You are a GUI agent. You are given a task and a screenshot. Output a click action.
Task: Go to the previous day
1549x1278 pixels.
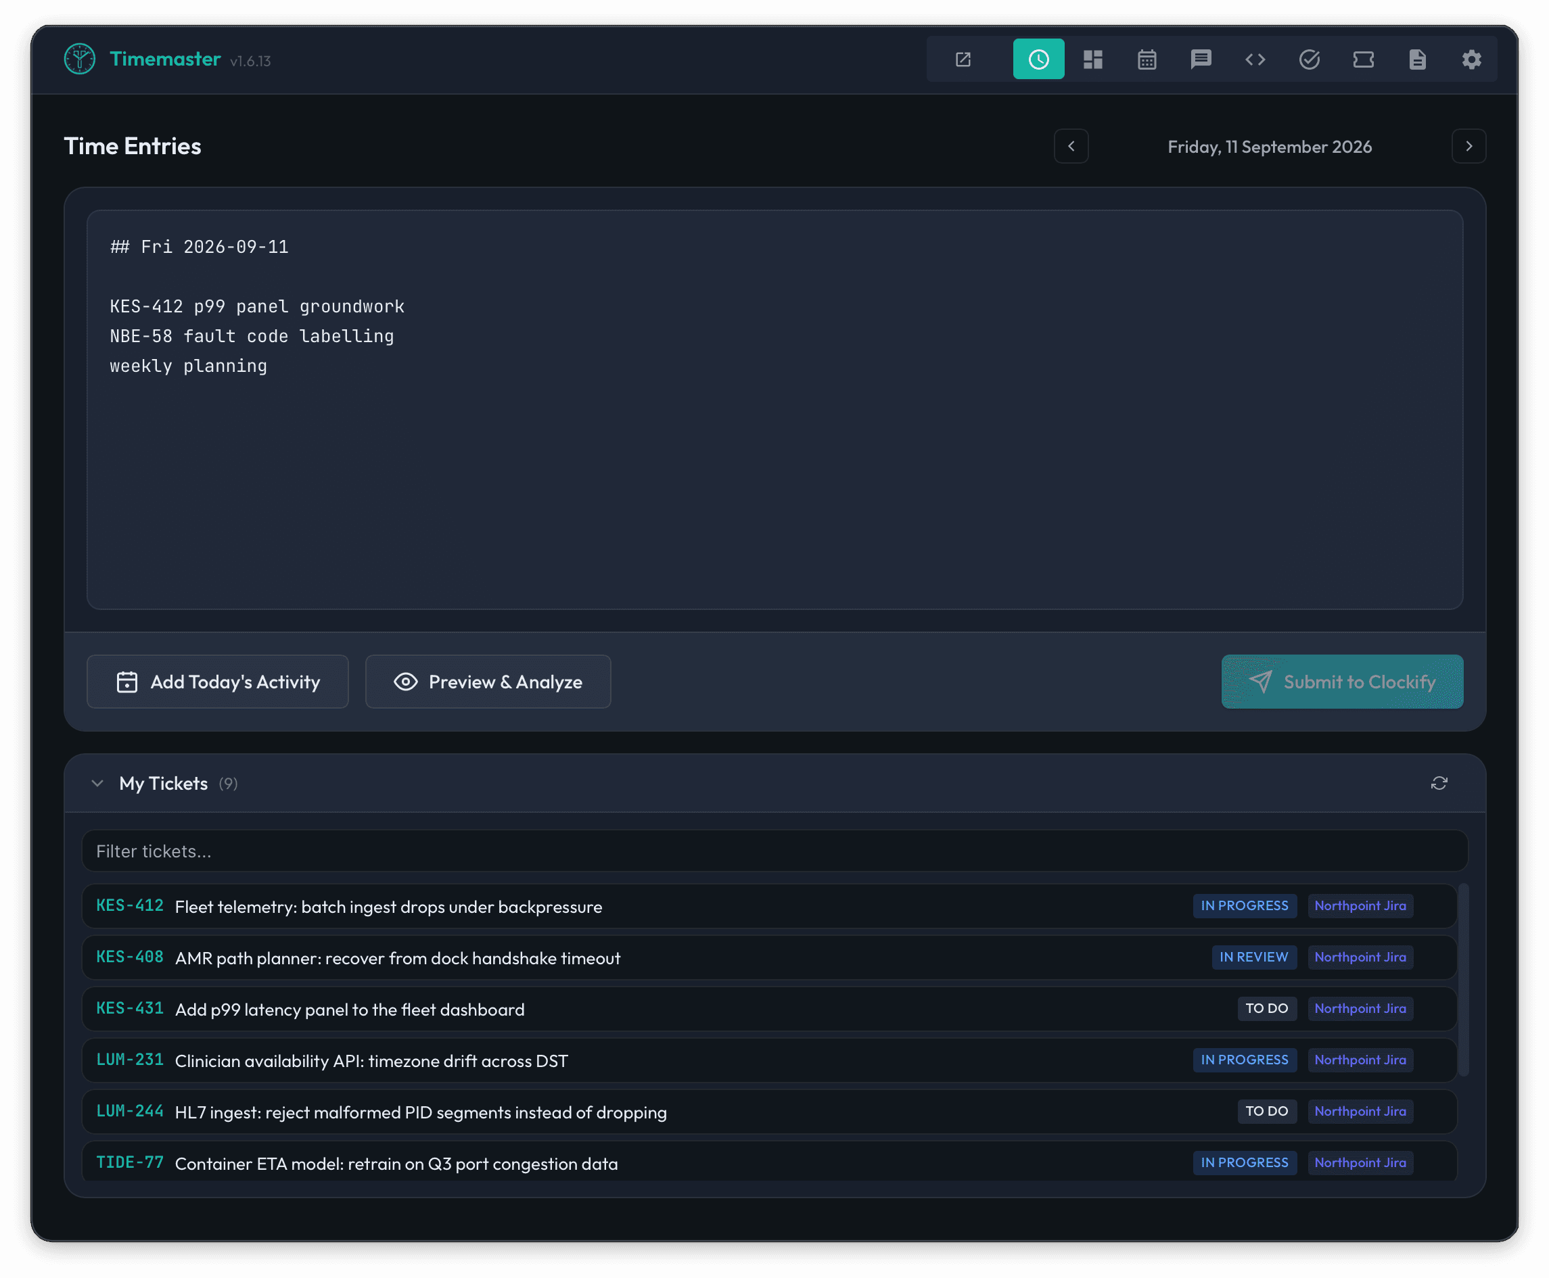click(1071, 147)
